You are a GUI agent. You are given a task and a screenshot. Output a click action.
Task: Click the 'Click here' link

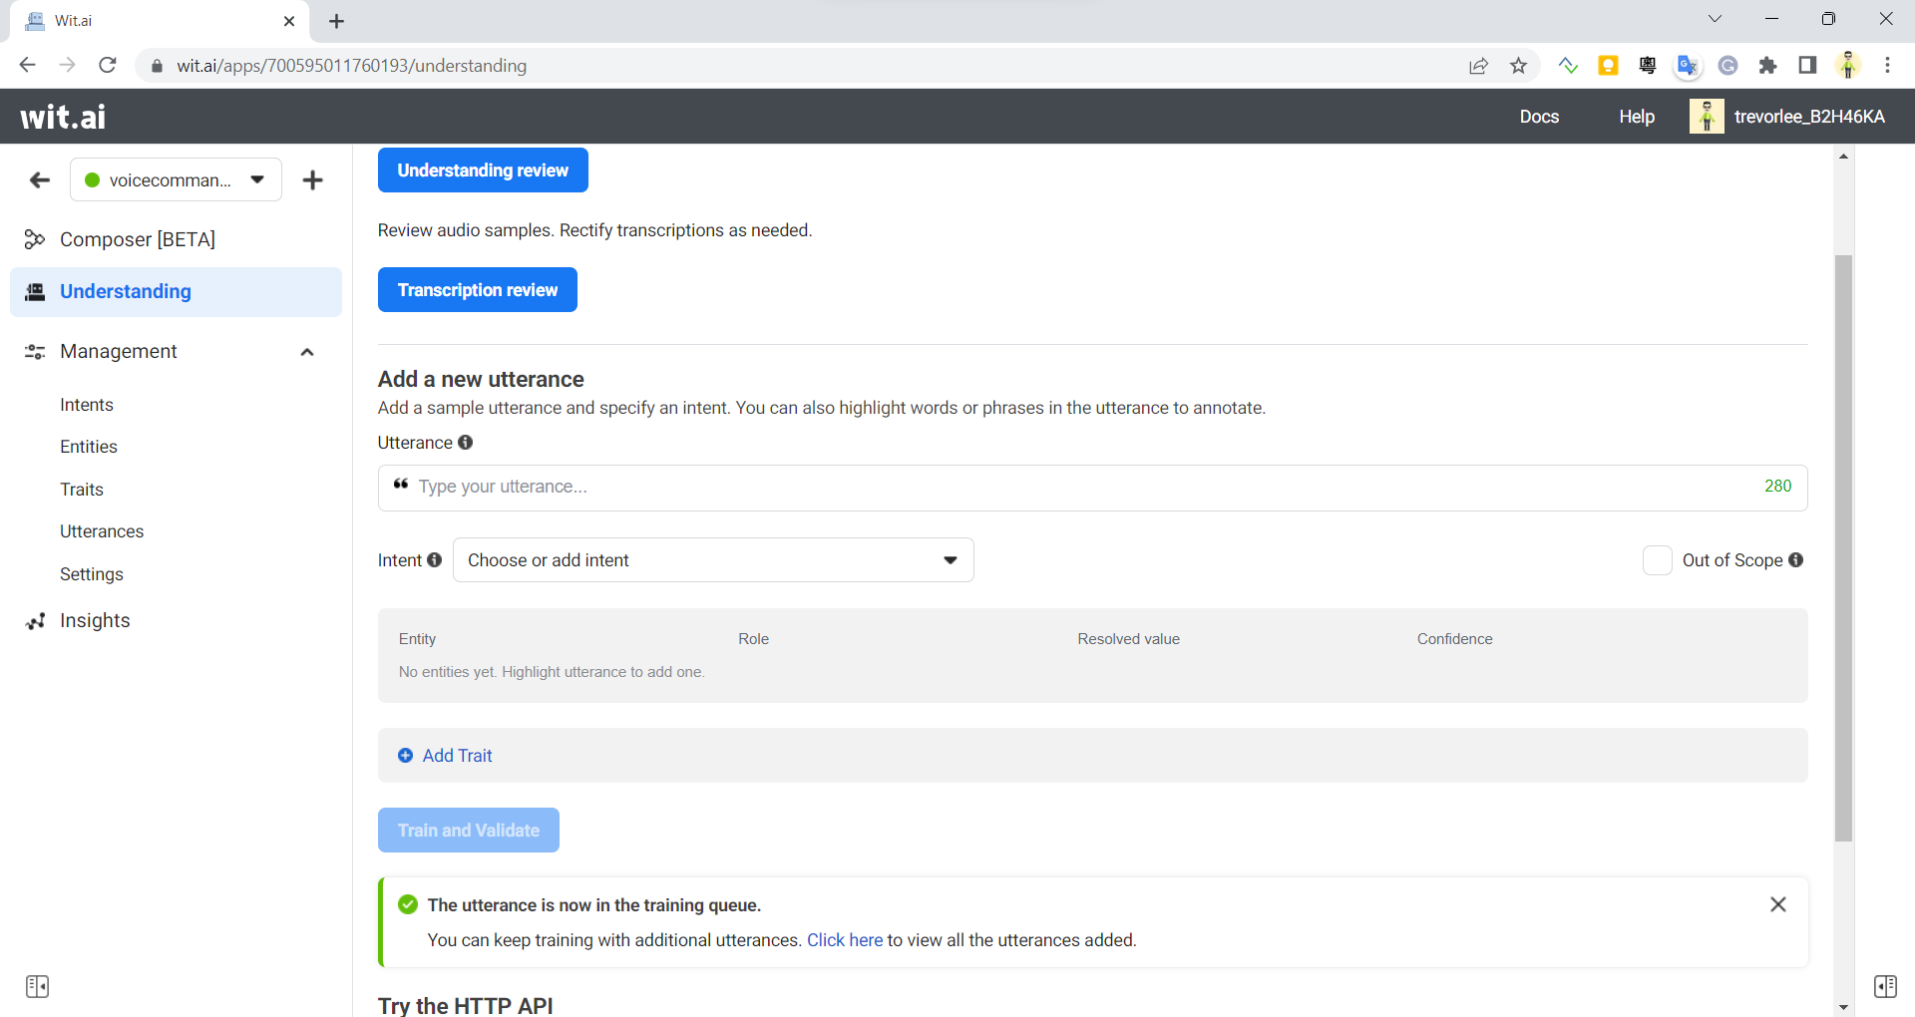click(x=845, y=940)
